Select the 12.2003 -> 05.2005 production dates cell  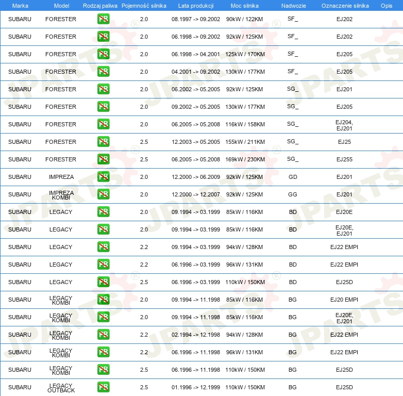point(196,142)
